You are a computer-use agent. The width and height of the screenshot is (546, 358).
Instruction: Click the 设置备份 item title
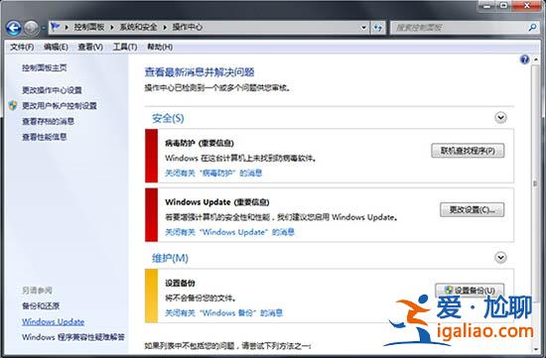pyautogui.click(x=180, y=283)
